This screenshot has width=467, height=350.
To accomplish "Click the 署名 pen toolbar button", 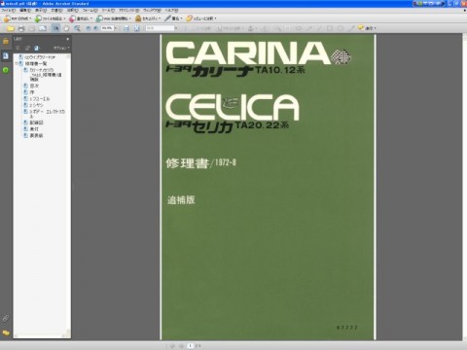I will (173, 18).
